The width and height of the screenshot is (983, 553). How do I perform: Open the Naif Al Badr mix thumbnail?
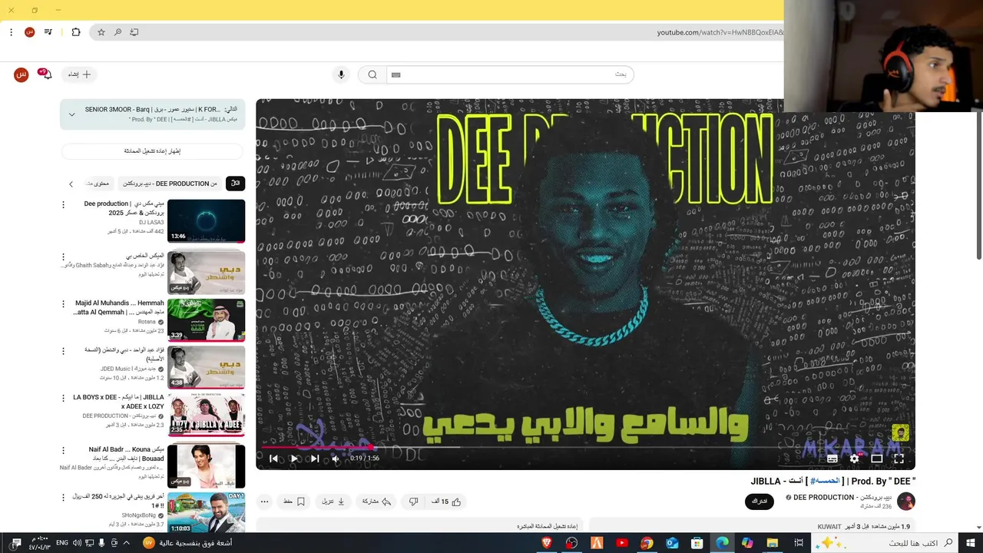tap(206, 466)
